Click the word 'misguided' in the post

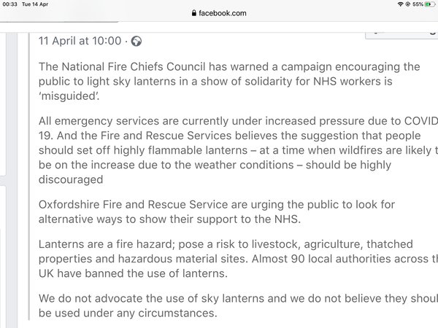click(x=69, y=96)
